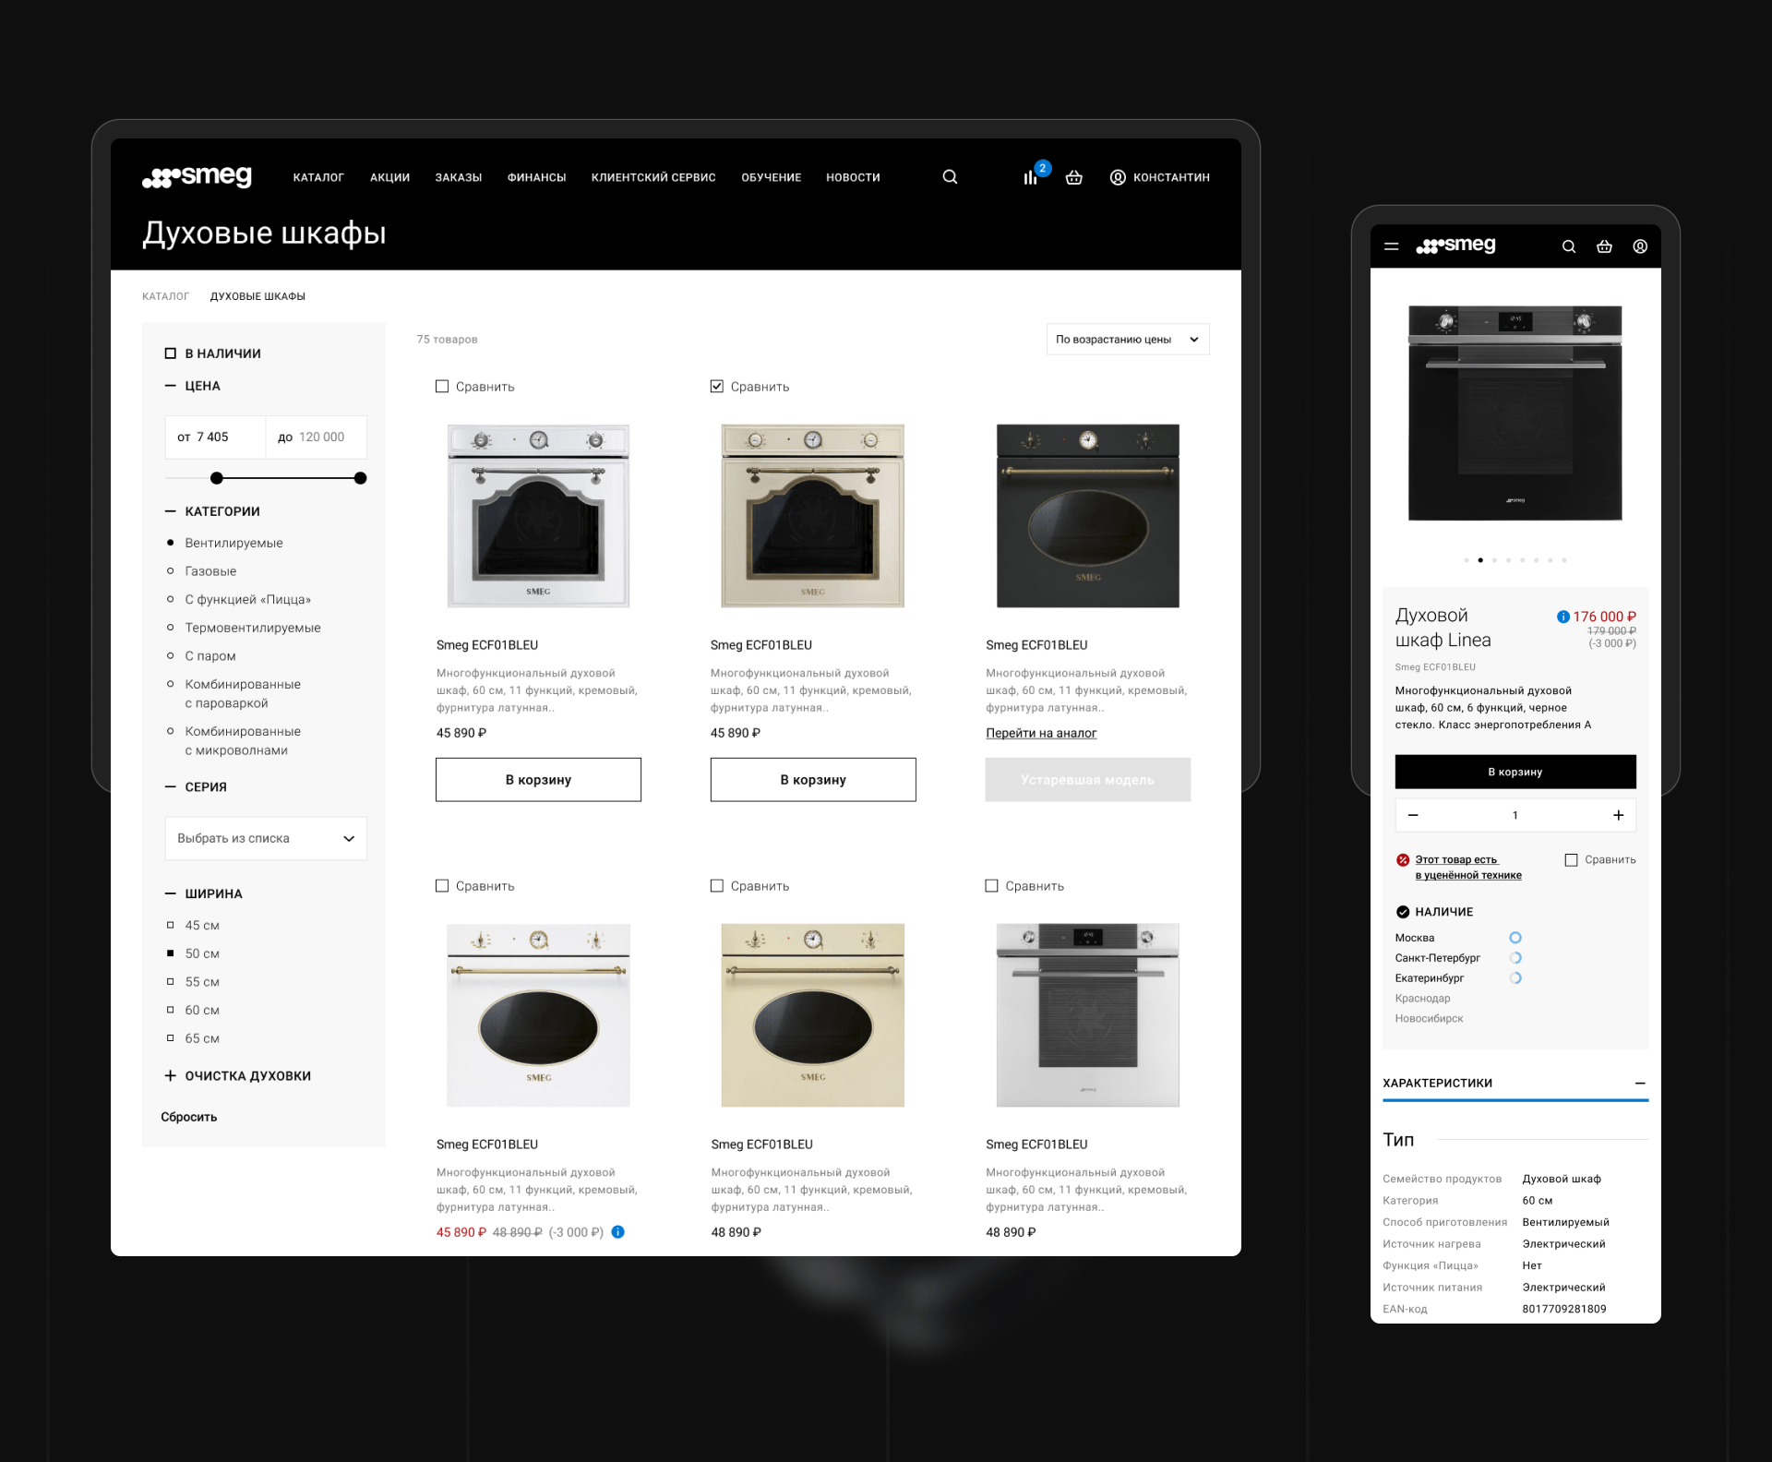Screen dimensions: 1772x1462
Task: Open comparison list icon with badge 2
Action: pos(1031,177)
